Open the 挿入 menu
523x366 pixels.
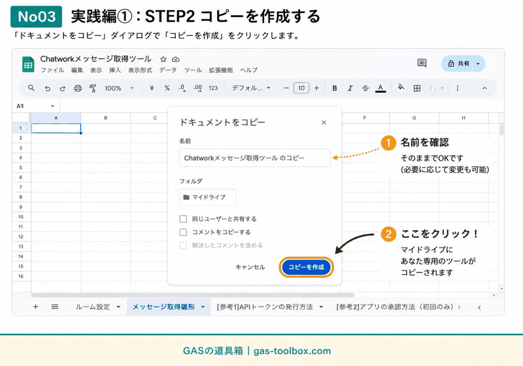[115, 71]
